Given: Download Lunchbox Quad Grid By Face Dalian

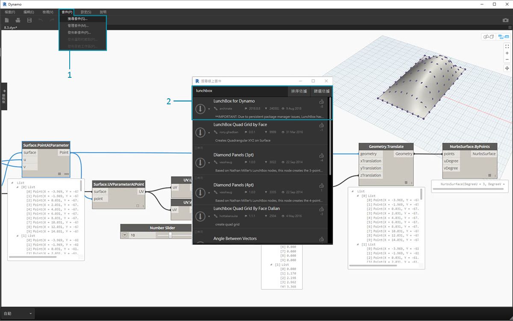Looking at the screenshot, I should coord(200,216).
